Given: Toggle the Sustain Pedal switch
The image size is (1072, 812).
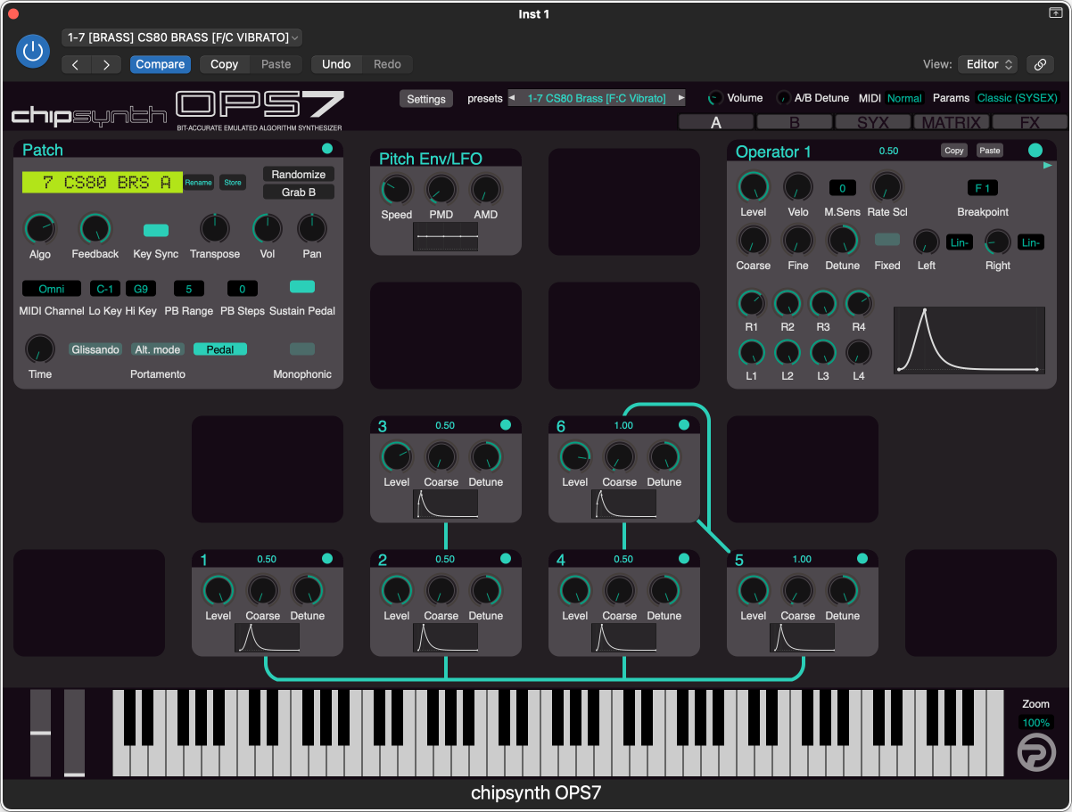Looking at the screenshot, I should (x=302, y=286).
